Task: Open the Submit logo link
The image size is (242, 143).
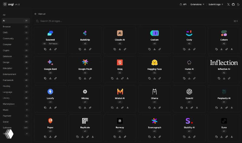Action: (215, 5)
